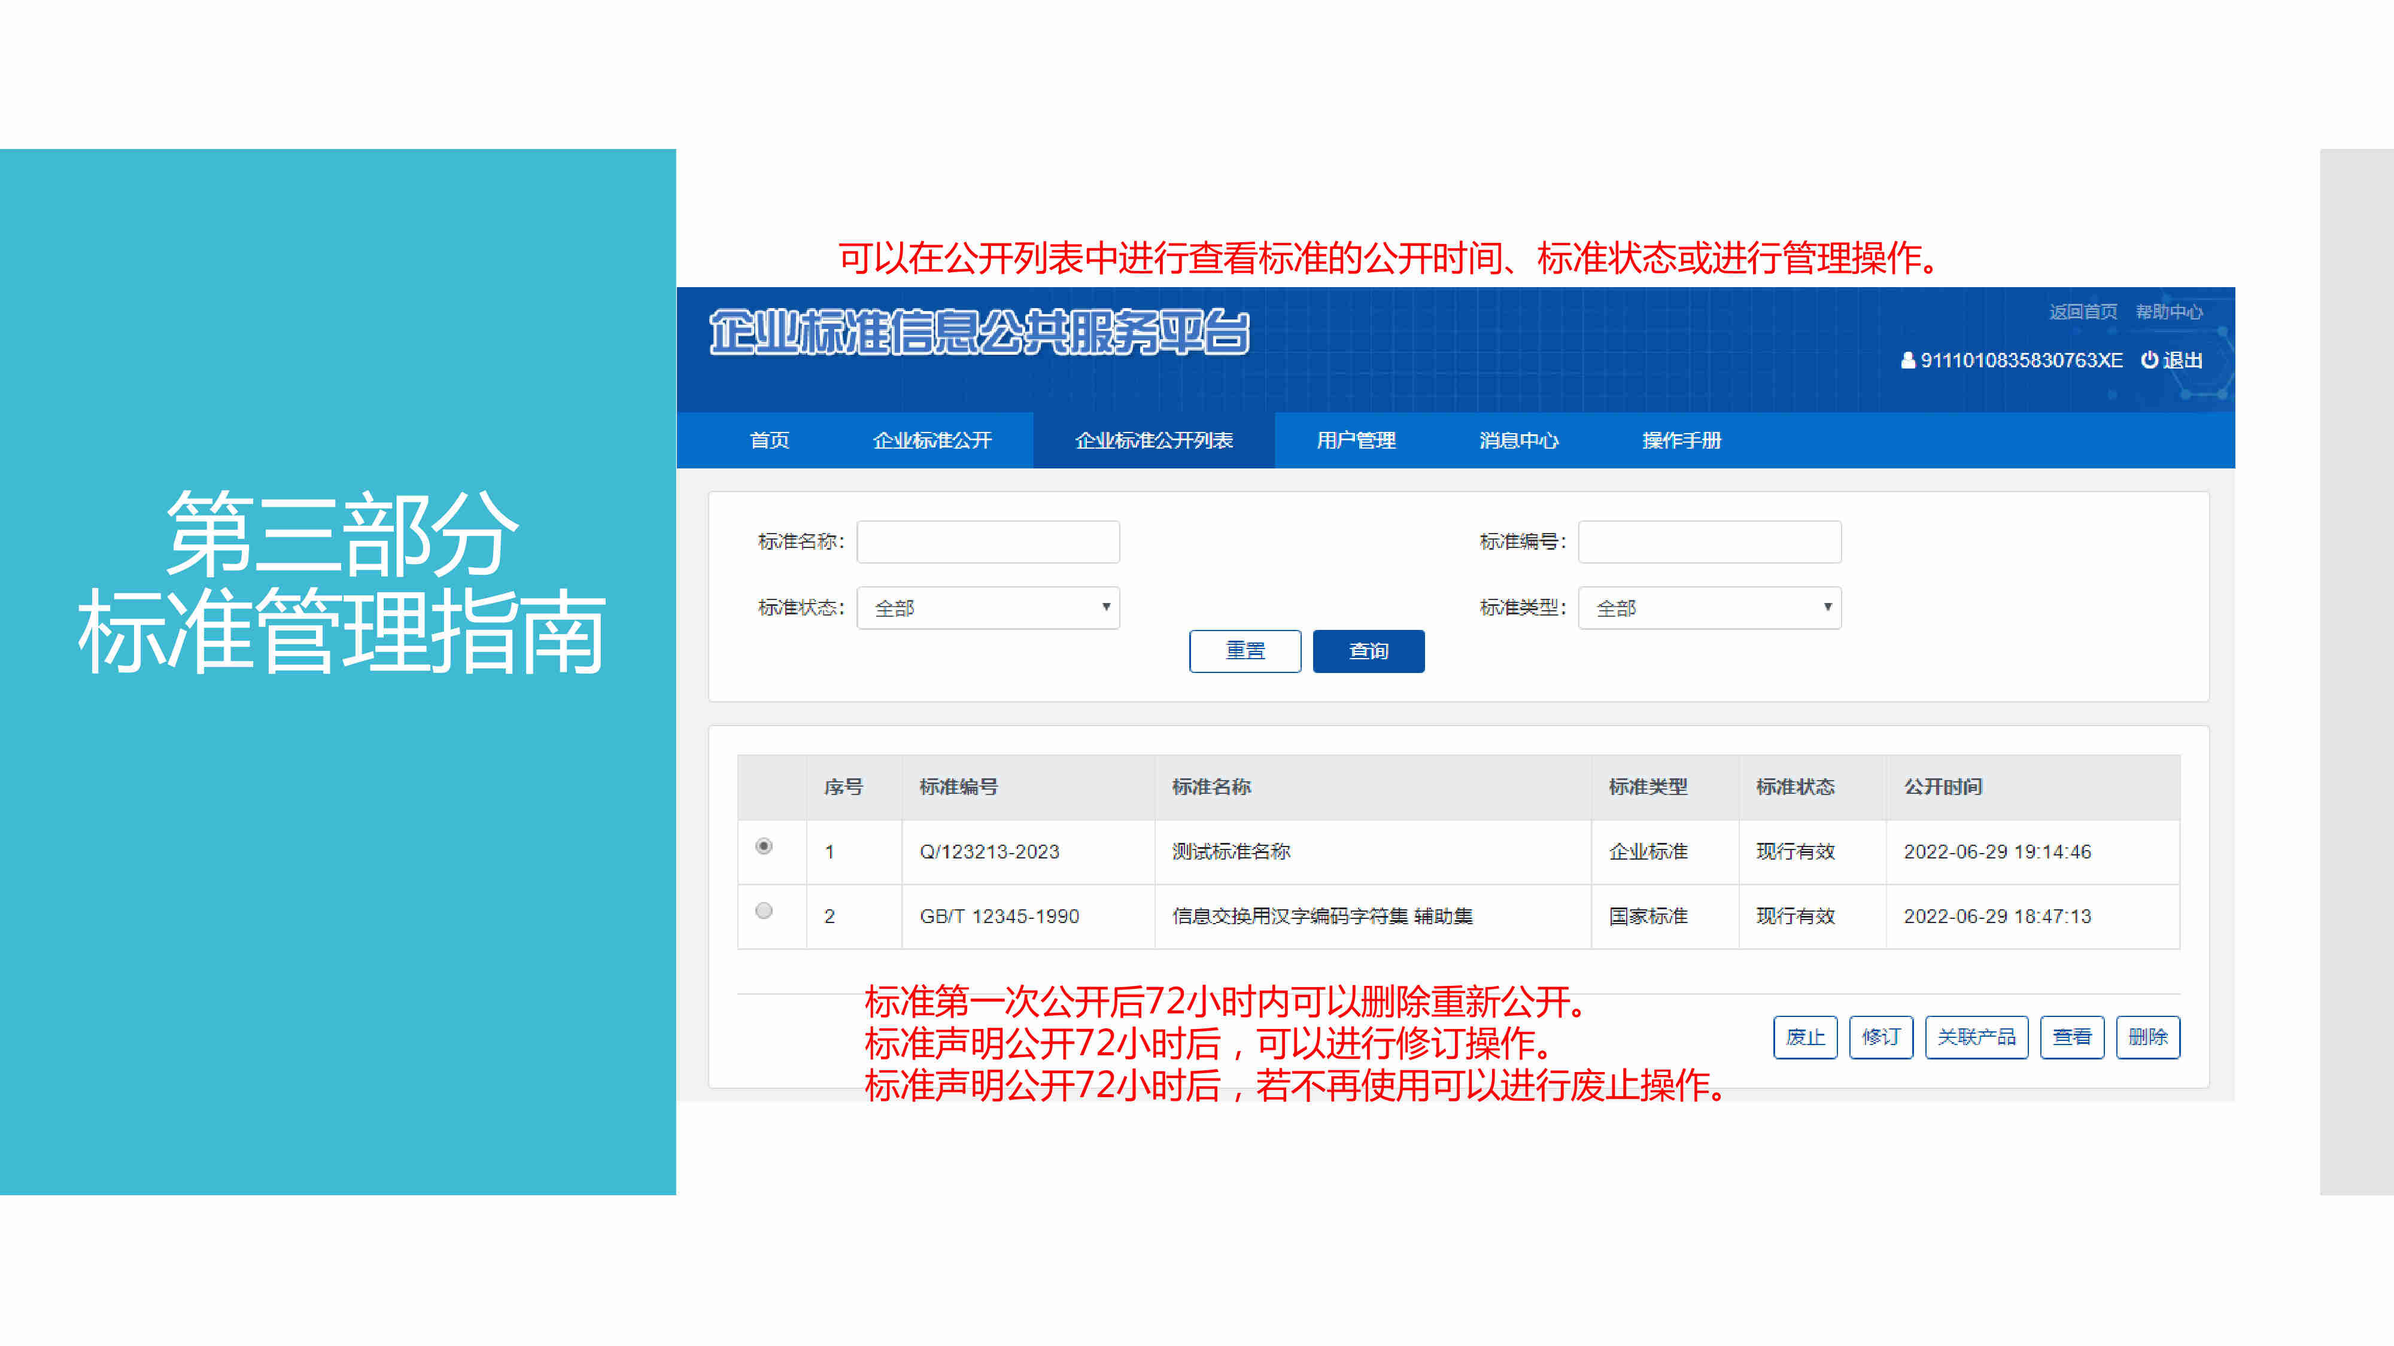Image resolution: width=2394 pixels, height=1346 pixels.
Task: Click 现行有效 status in the GB/T 12345-1990 row
Action: click(x=1794, y=916)
